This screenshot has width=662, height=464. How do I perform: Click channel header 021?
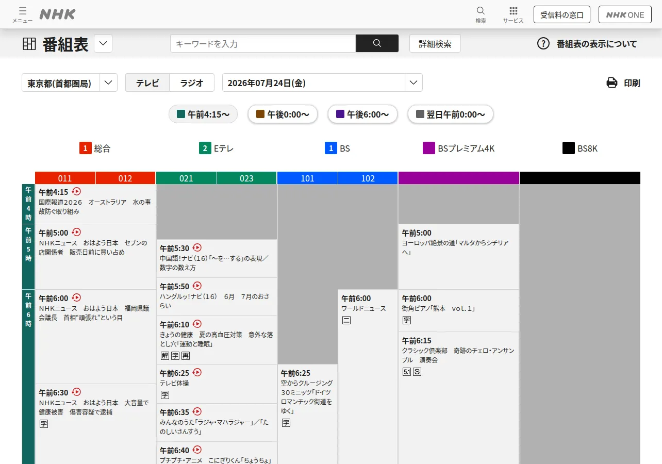[x=186, y=178]
